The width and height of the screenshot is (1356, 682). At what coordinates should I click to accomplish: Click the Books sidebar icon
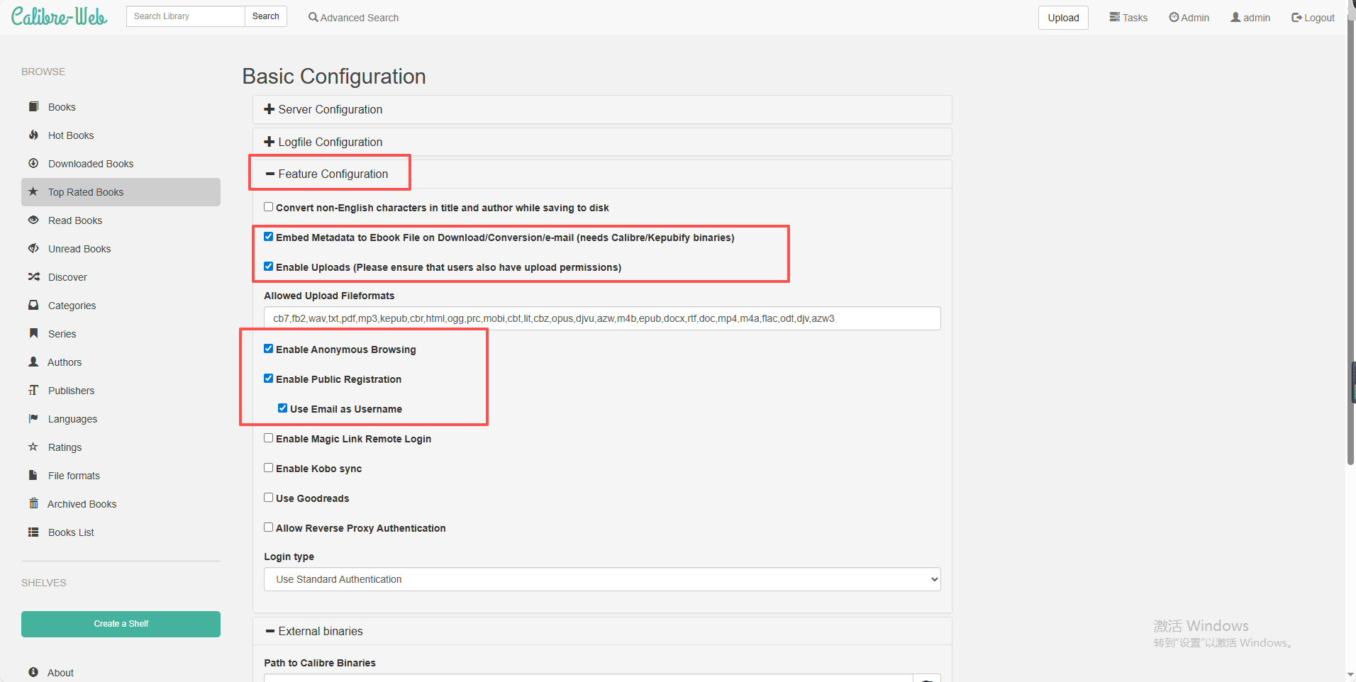click(x=33, y=106)
